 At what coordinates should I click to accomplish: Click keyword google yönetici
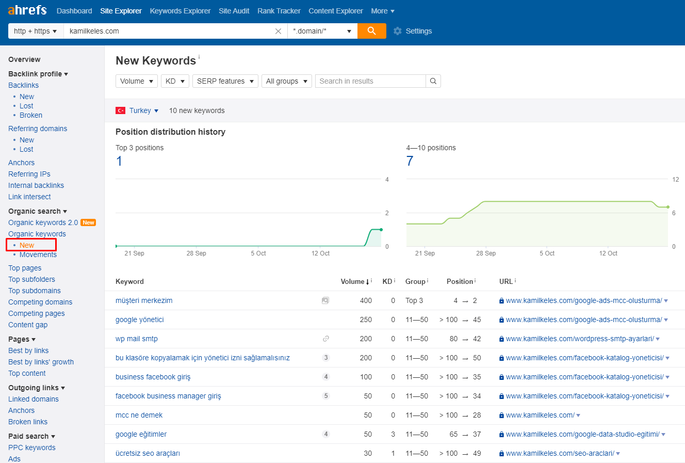140,320
